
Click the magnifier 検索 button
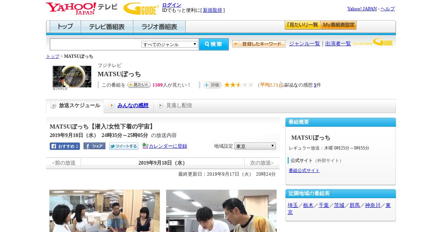coord(214,44)
